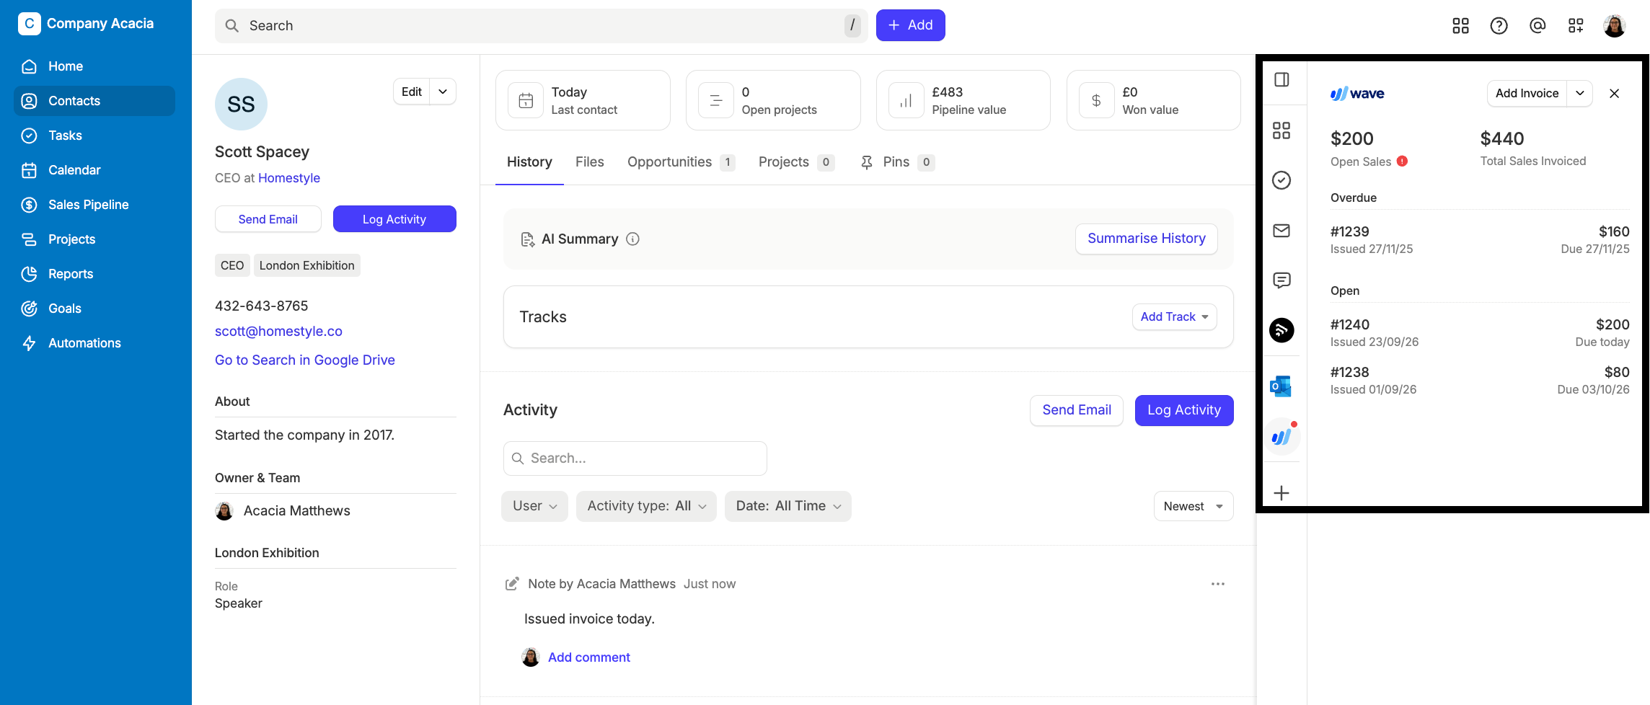The width and height of the screenshot is (1650, 705).
Task: Switch to the Projects tab
Action: [796, 162]
